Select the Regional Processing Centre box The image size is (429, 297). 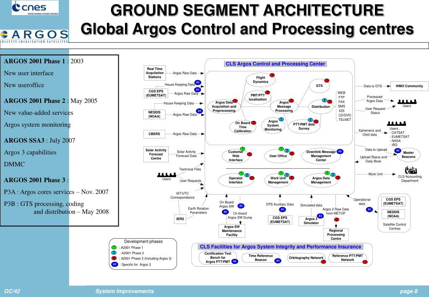[336, 234]
